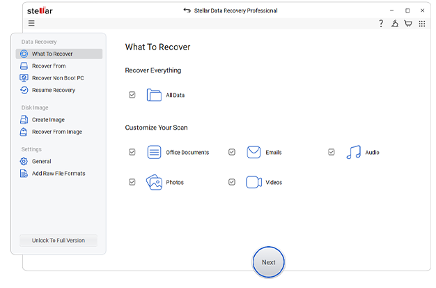Uncheck the Office Documents checkbox

(x=132, y=152)
